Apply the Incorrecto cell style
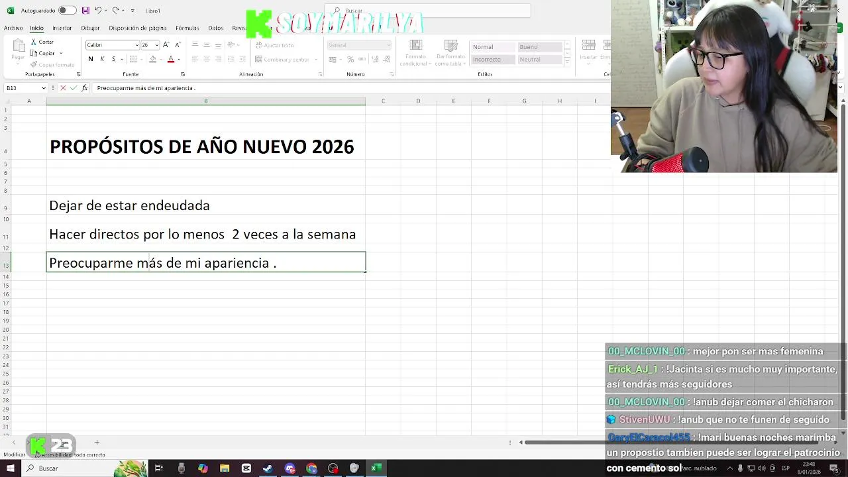This screenshot has width=848, height=477. point(493,60)
